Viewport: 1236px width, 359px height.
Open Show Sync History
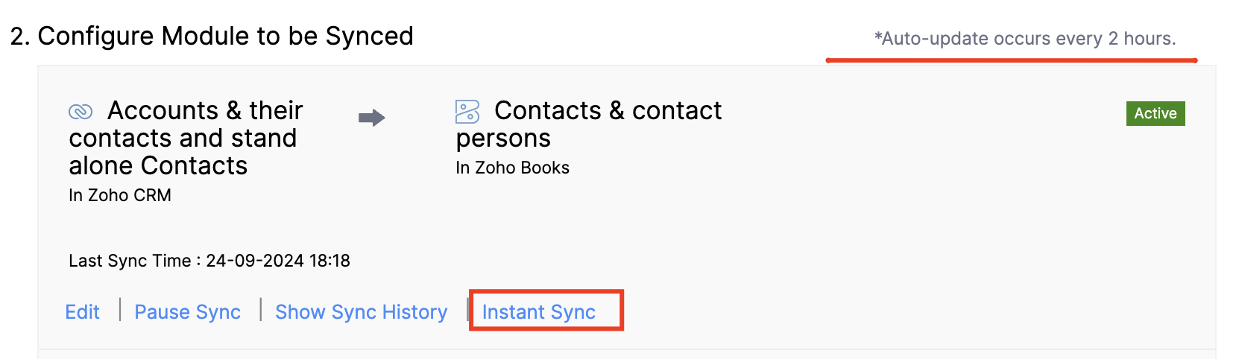[361, 312]
